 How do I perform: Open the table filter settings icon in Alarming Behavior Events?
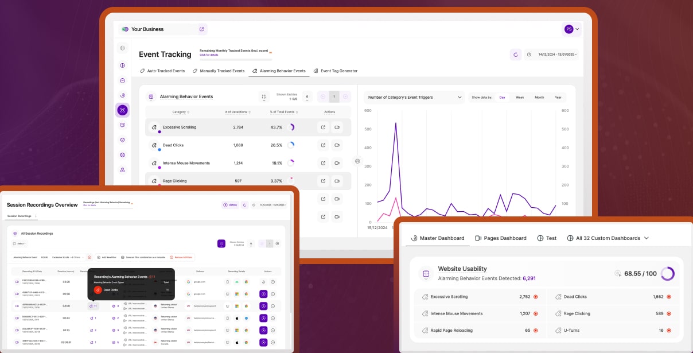click(x=264, y=97)
